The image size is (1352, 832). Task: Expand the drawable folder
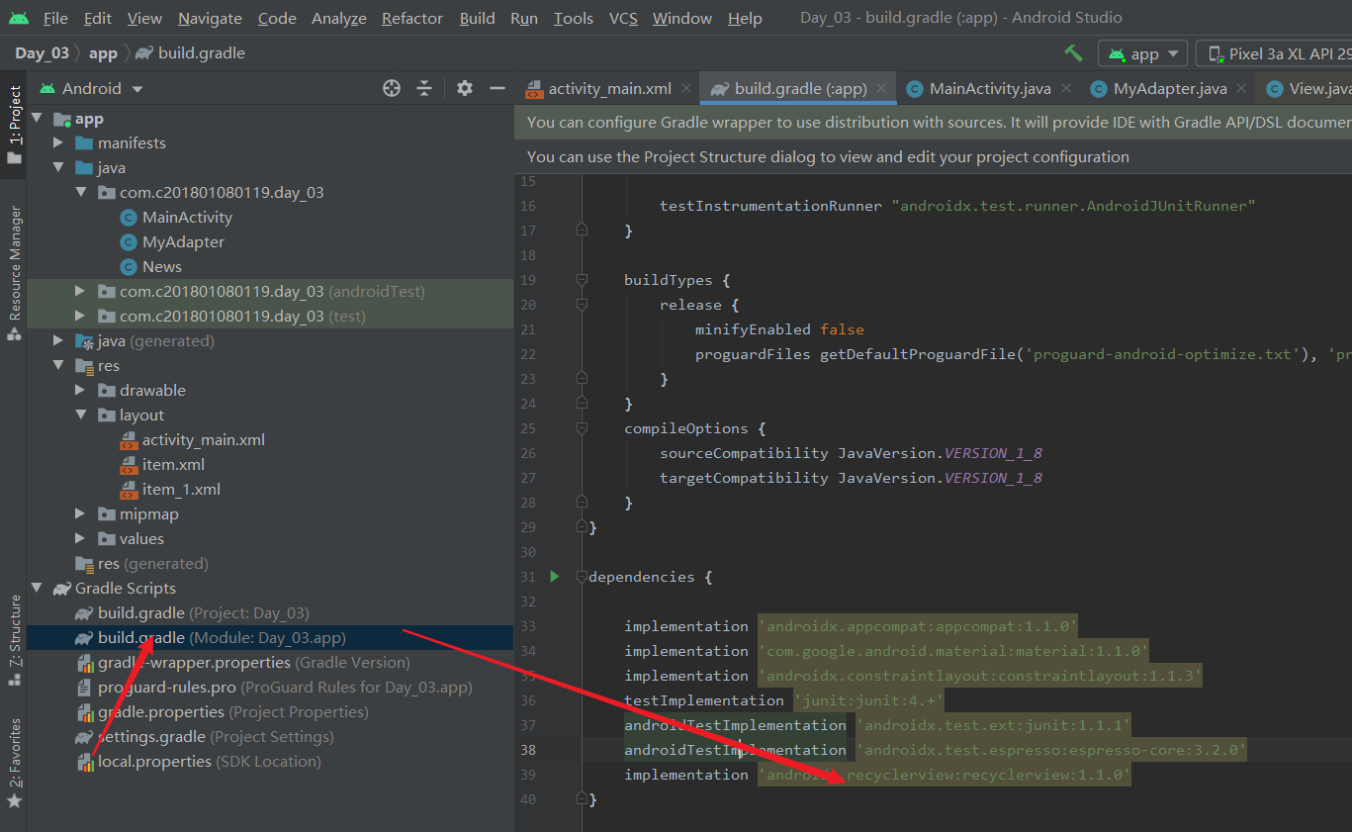coord(81,391)
